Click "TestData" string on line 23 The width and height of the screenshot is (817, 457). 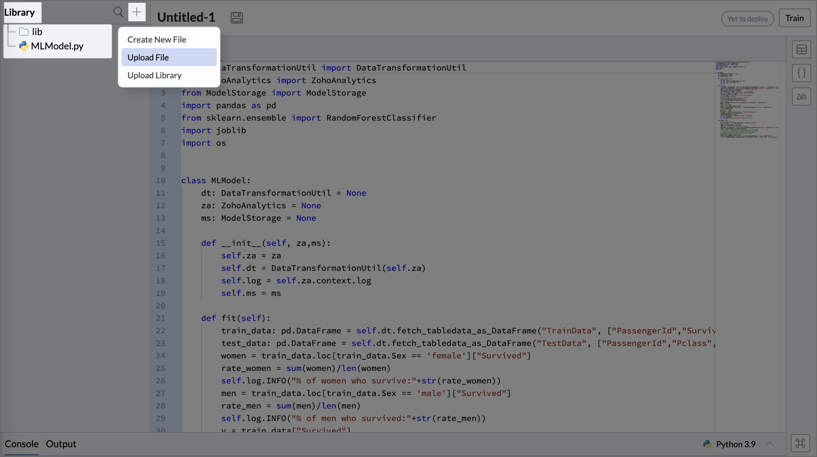click(x=561, y=344)
